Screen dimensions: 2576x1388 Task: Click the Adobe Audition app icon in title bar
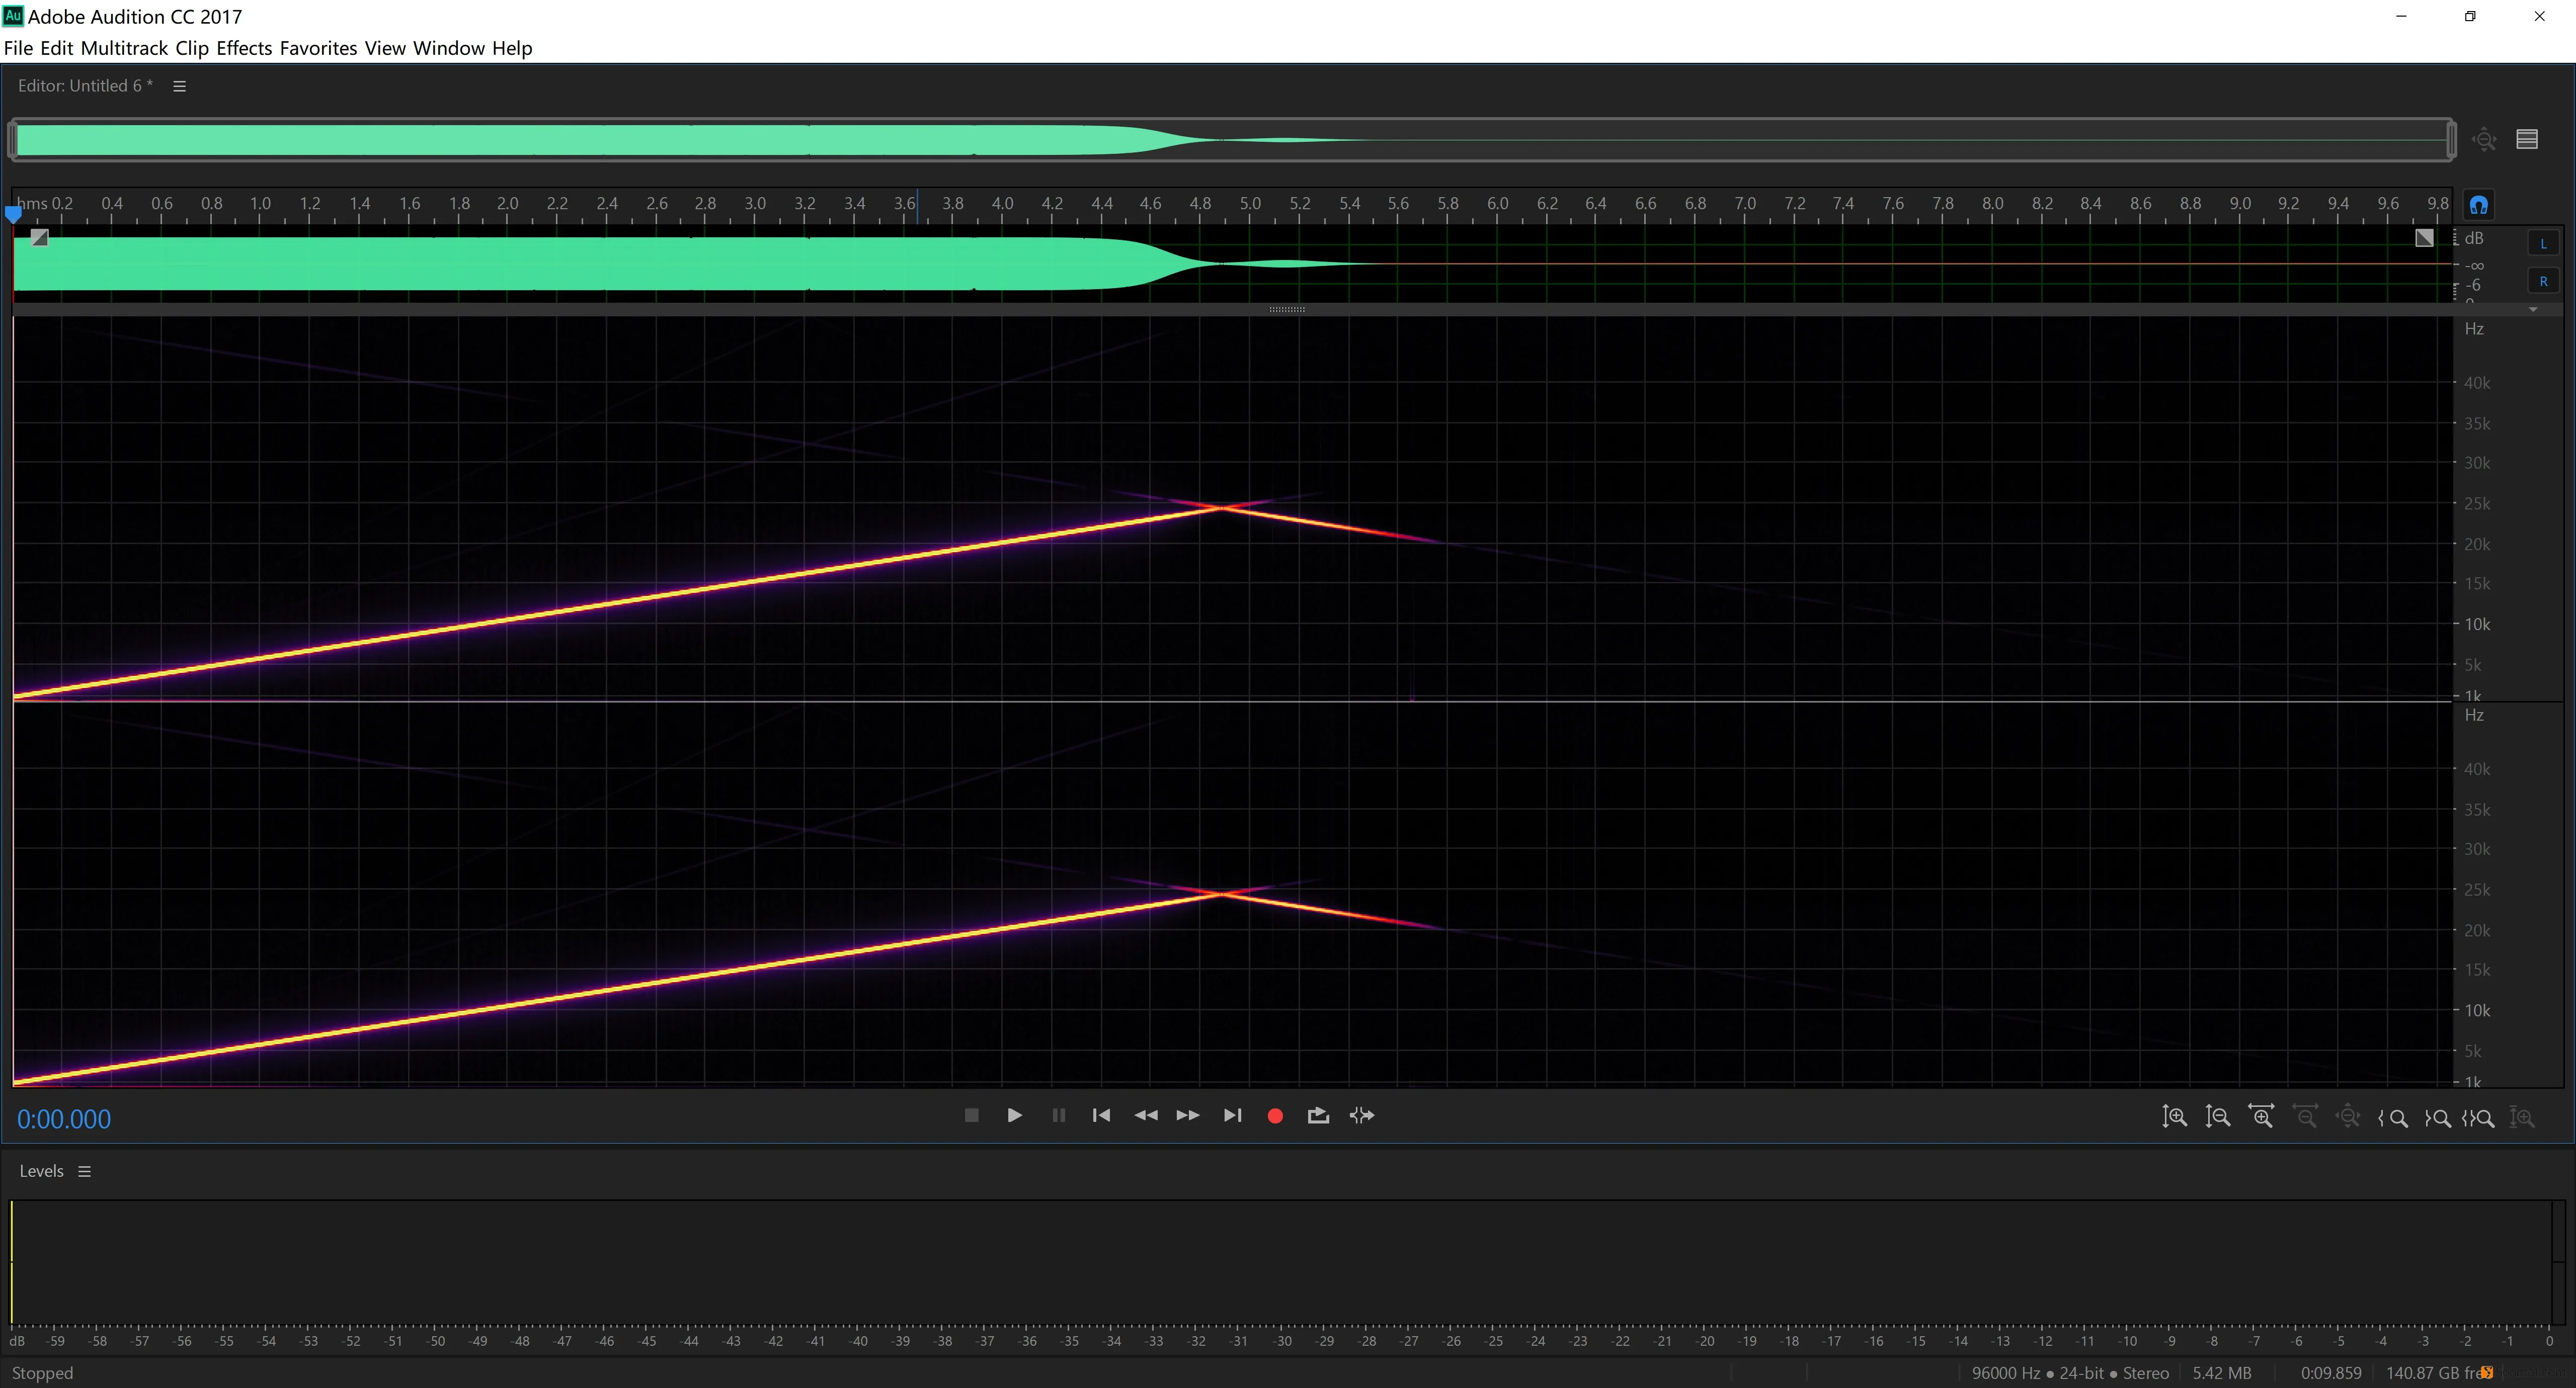point(13,15)
